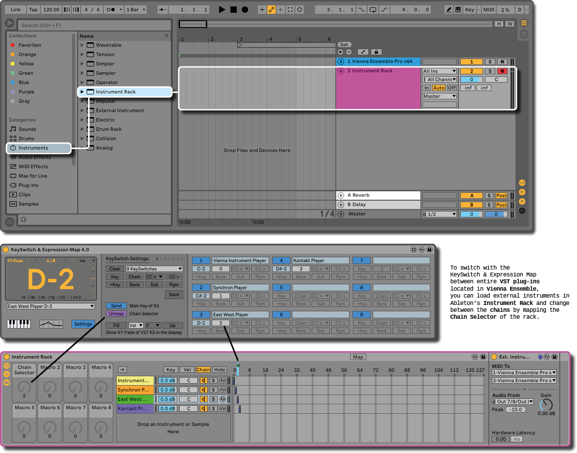Screen dimensions: 577x453
Task: Stop playback with the Stop button
Action: (233, 9)
